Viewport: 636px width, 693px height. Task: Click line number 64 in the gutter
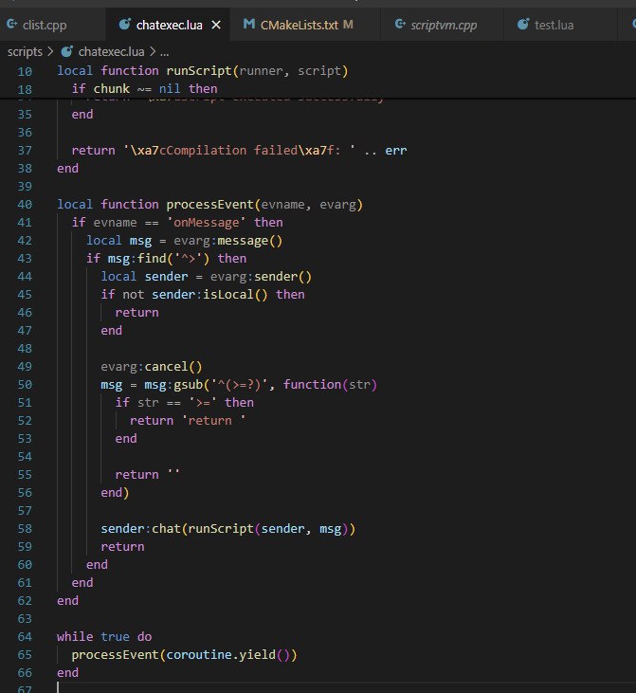tap(25, 637)
